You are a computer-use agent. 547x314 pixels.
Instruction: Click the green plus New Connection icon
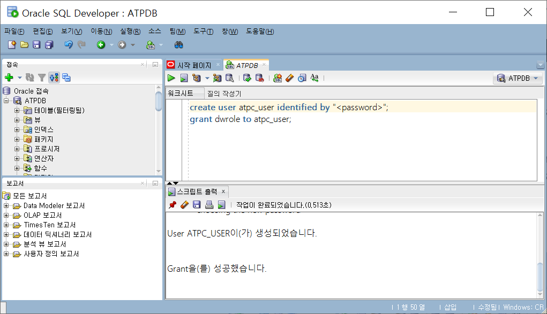9,78
